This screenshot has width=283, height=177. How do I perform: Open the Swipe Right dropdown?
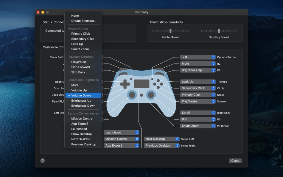tap(161, 146)
